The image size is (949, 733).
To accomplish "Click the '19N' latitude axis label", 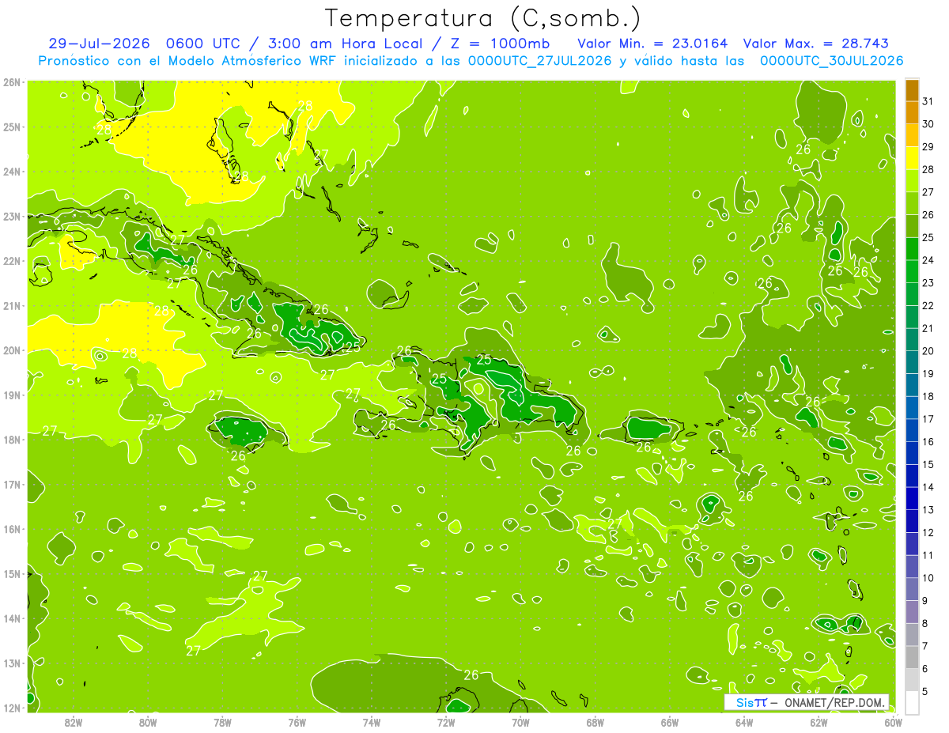I will point(11,395).
